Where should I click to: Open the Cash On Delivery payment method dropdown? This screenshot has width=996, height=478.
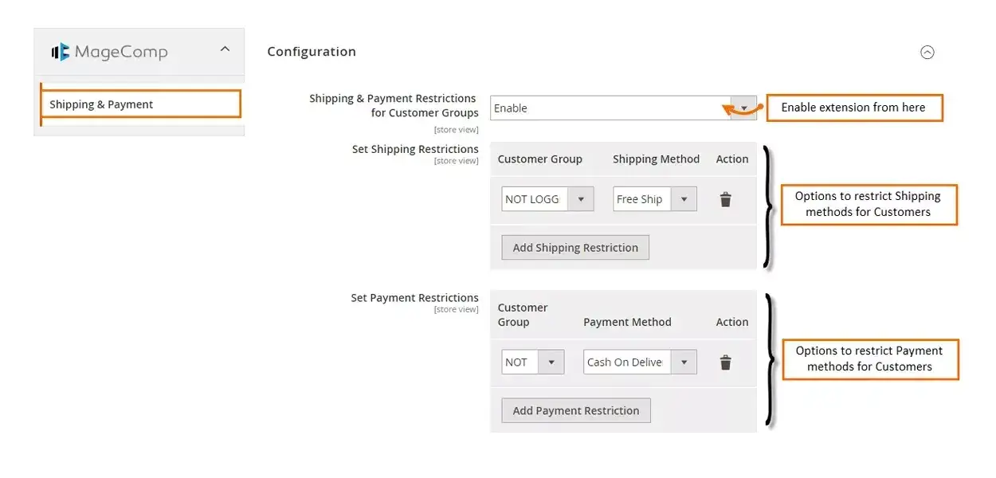click(x=639, y=362)
